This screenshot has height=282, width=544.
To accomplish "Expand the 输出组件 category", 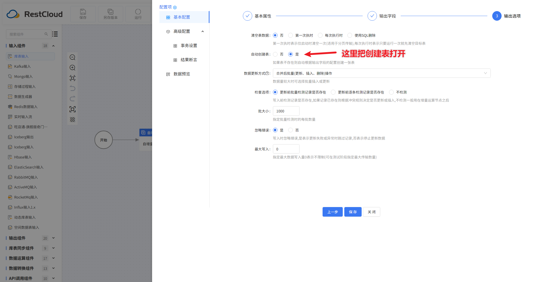I will tap(53, 238).
